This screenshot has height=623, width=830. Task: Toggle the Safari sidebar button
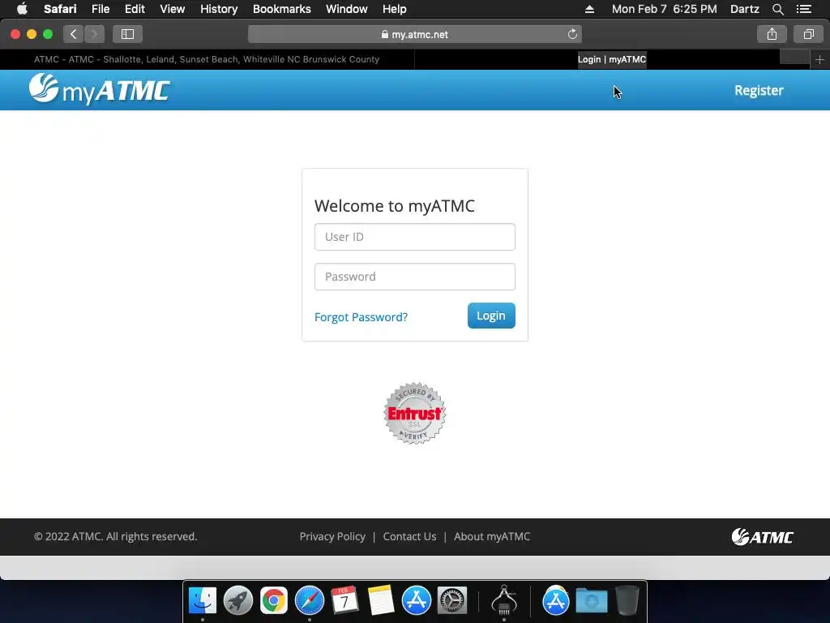pos(127,34)
